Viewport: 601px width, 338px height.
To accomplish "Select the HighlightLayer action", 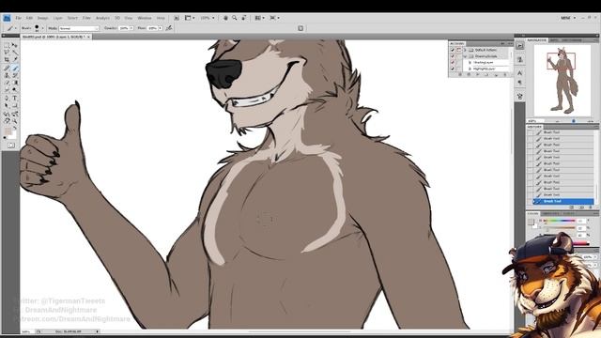I will click(484, 69).
